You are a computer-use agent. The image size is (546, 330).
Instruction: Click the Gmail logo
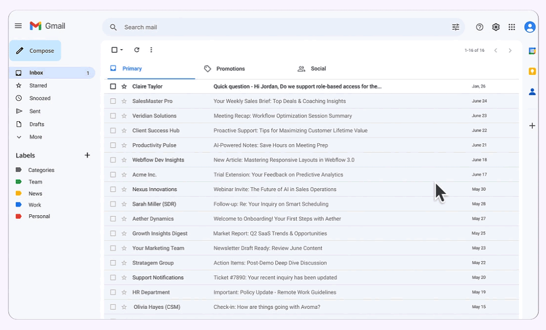point(47,26)
